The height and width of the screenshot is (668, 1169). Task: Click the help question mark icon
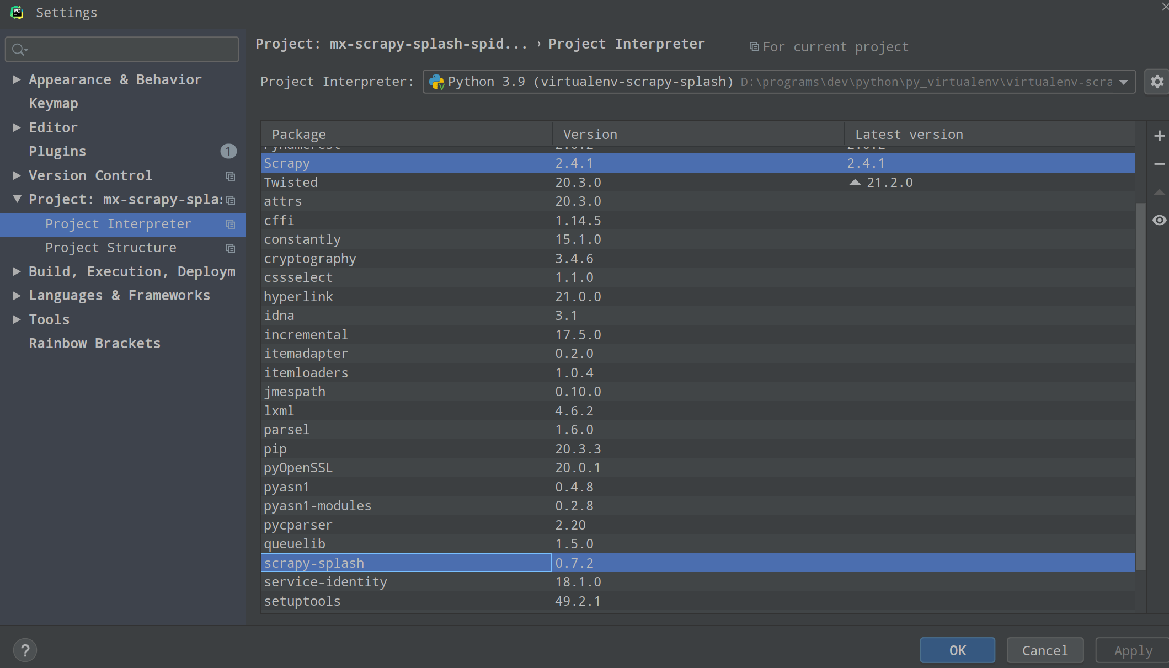[x=25, y=650]
